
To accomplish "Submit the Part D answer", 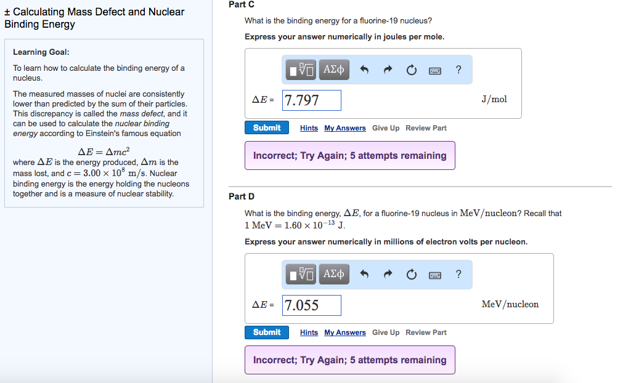I will [266, 332].
